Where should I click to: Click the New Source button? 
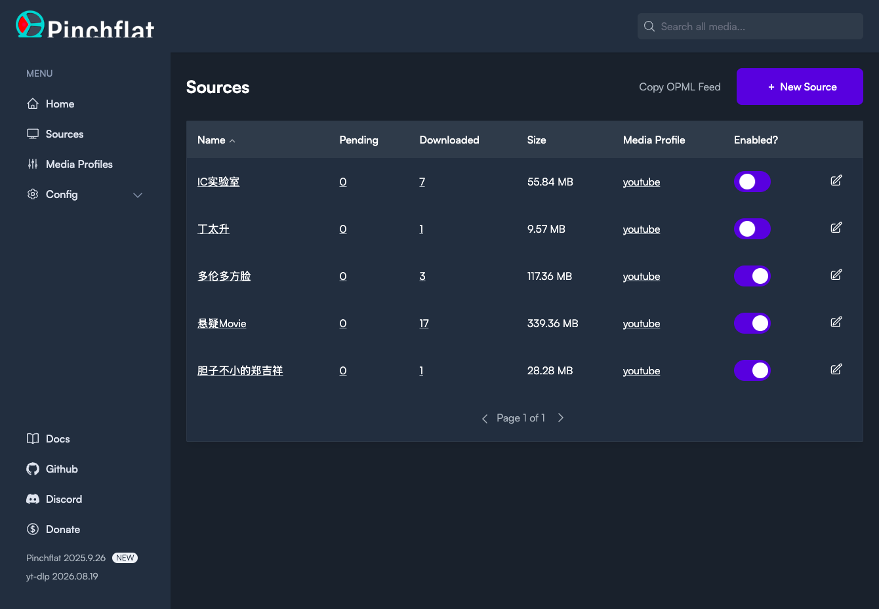[x=800, y=87]
